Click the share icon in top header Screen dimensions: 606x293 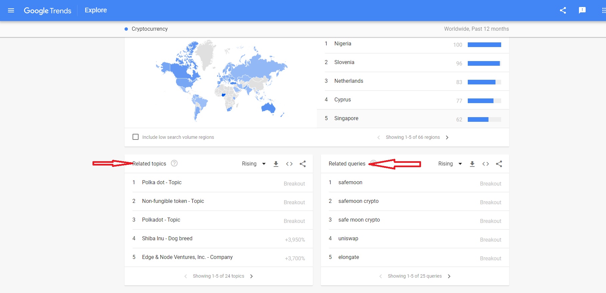pos(563,10)
